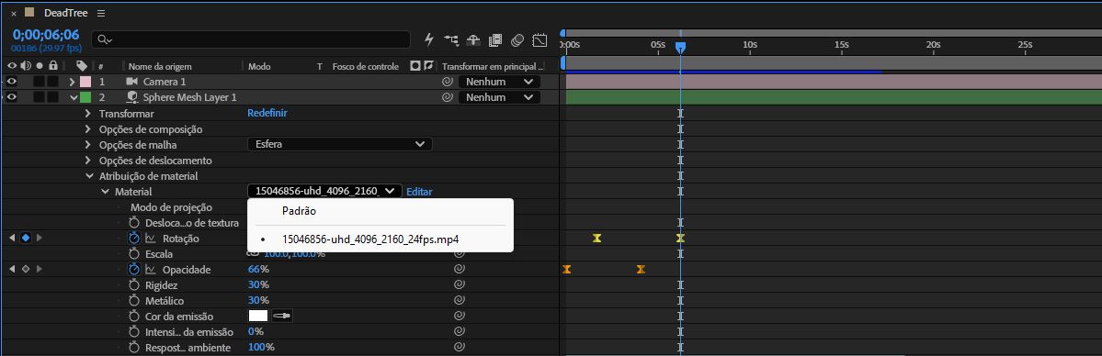Select the Camera 1 layer name
The width and height of the screenshot is (1102, 356).
point(165,82)
